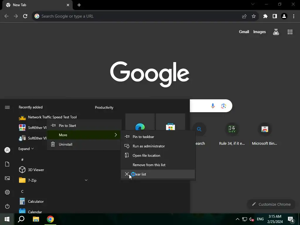Image resolution: width=300 pixels, height=225 pixels.
Task: Click Chrome icon on taskbar
Action: coord(50,219)
